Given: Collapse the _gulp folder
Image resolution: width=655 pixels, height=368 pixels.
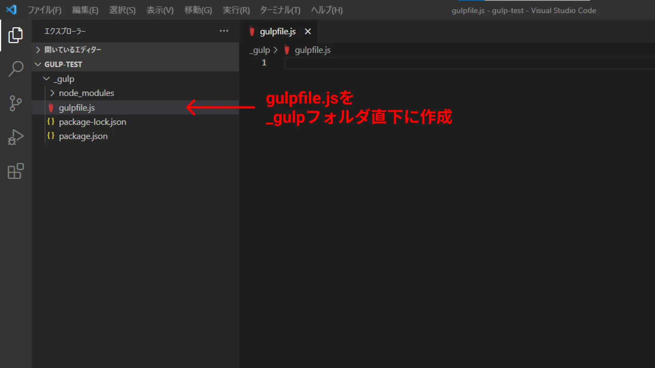Looking at the screenshot, I should coord(135,79).
